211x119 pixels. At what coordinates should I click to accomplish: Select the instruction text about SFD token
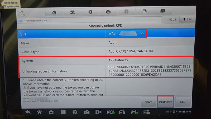(x=63, y=87)
